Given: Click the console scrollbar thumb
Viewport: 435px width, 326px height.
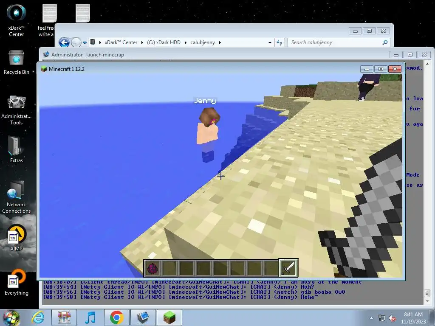Looking at the screenshot, I should (427, 293).
